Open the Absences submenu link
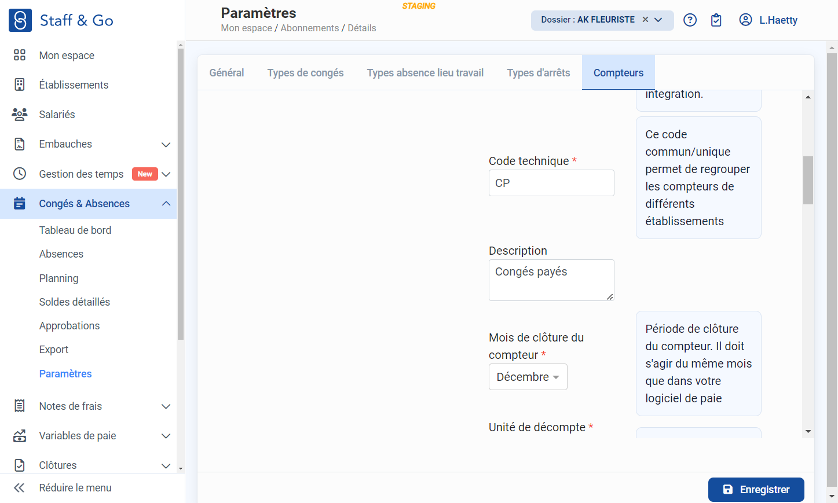The image size is (838, 503). pos(61,254)
